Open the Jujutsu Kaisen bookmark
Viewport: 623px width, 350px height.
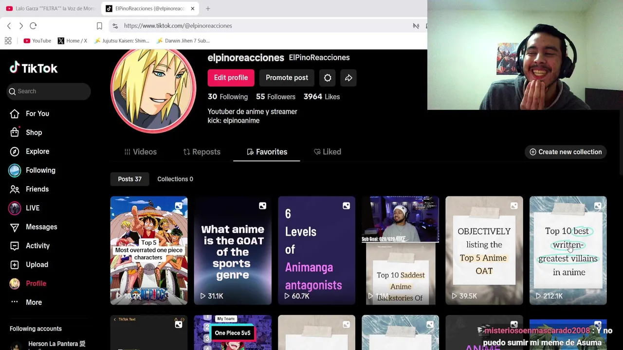[122, 41]
